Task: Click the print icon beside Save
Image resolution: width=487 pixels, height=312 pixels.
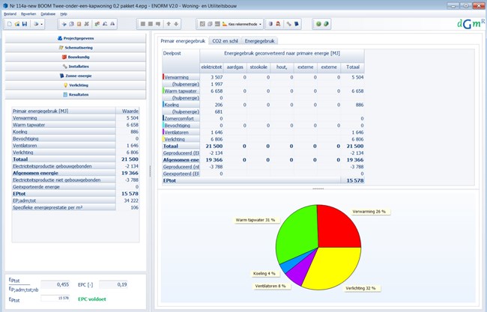Action: (x=36, y=24)
